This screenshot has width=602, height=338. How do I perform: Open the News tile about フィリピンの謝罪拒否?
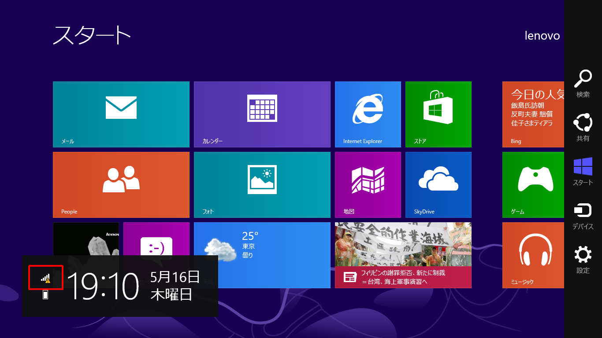coord(403,255)
